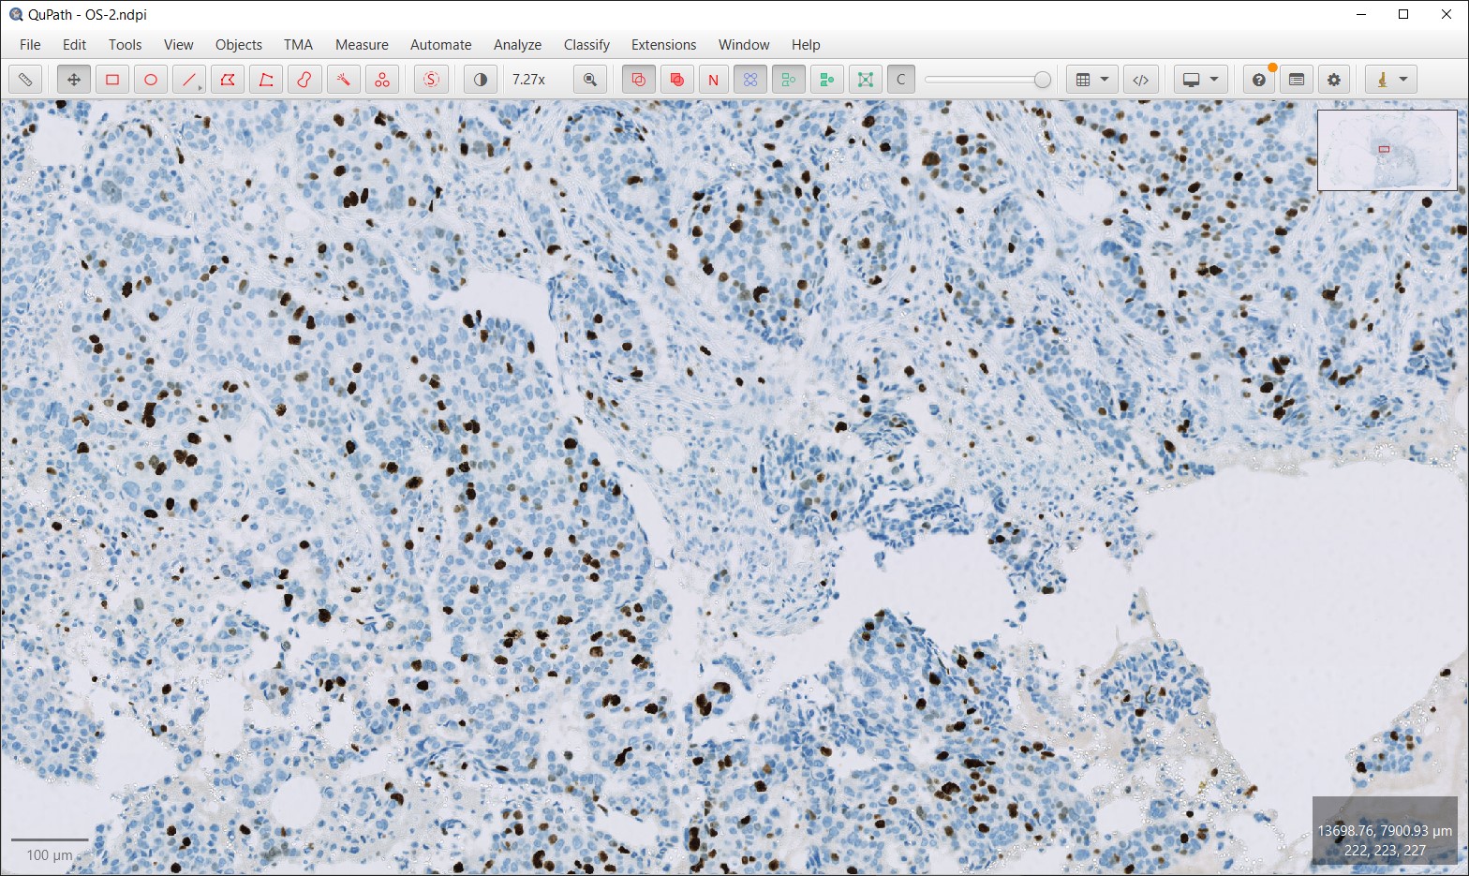Open the TMA menu
This screenshot has width=1469, height=876.
point(299,45)
